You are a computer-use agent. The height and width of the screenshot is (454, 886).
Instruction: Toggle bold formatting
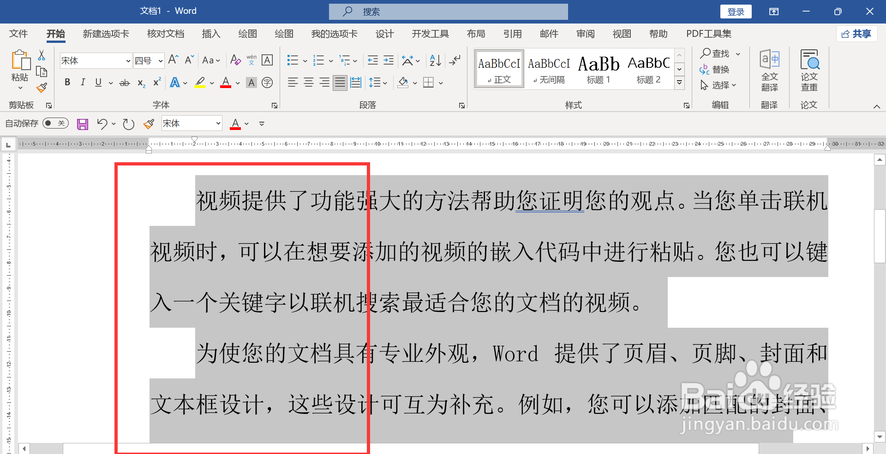[67, 83]
